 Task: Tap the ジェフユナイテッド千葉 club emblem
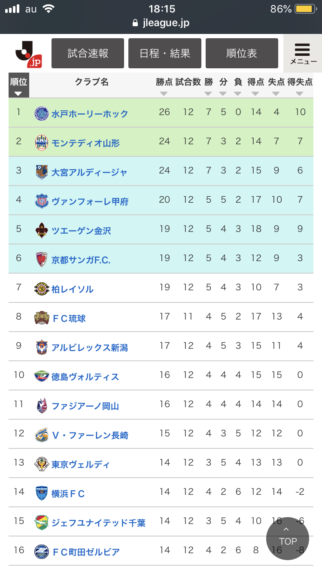(x=42, y=522)
